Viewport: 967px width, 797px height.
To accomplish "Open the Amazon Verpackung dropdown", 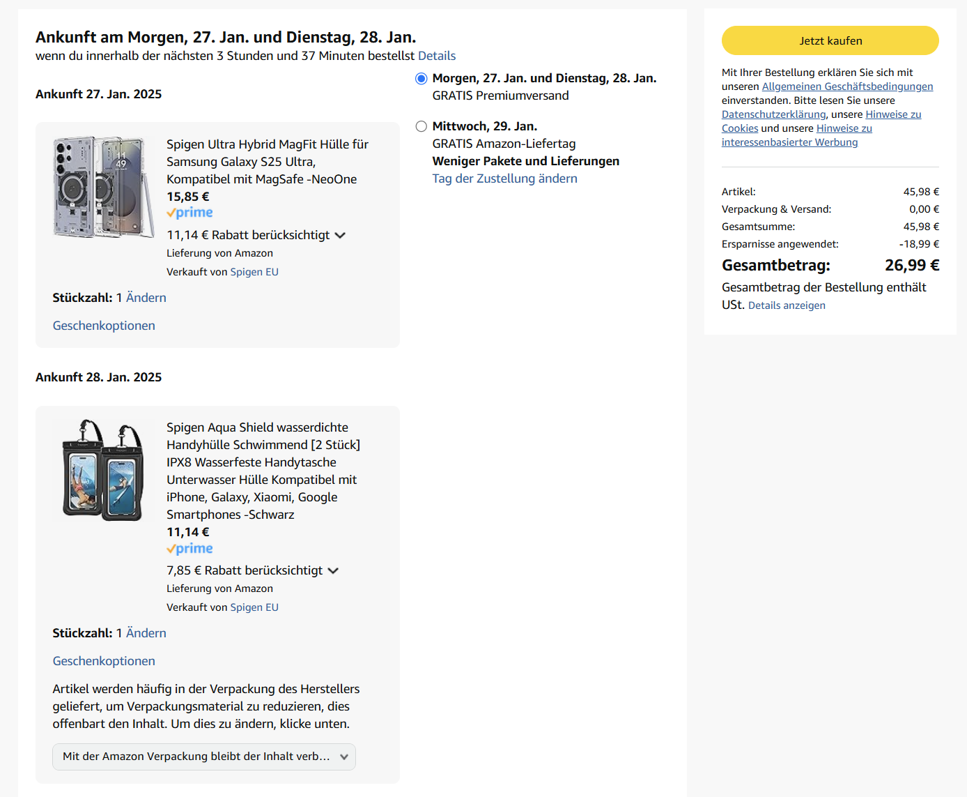I will tap(204, 757).
